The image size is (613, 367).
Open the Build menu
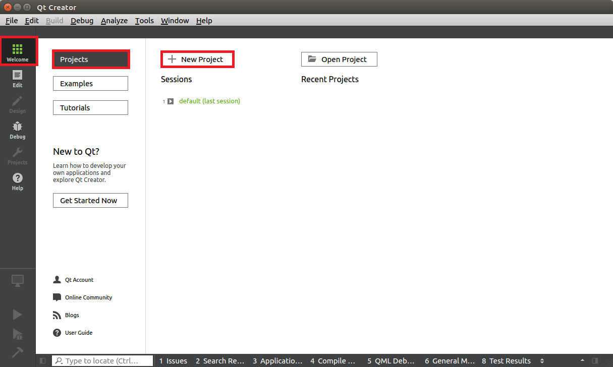tap(54, 21)
